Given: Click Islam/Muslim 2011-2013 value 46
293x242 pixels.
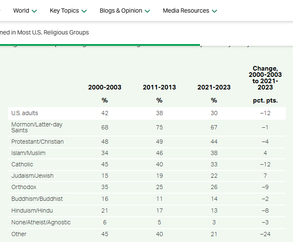Looking at the screenshot, I should point(160,153).
